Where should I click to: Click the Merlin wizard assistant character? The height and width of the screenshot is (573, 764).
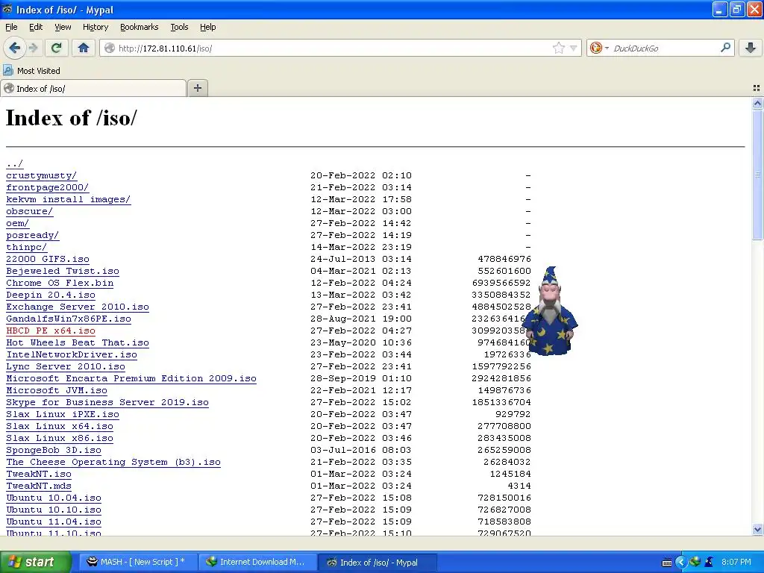point(550,311)
